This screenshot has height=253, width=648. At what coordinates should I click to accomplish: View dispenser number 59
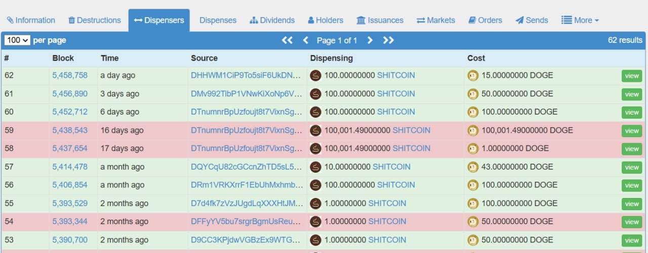[632, 131]
